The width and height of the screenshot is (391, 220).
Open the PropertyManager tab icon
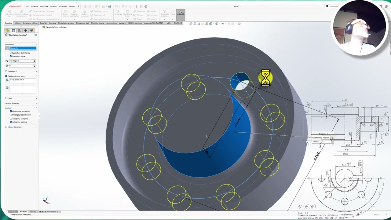(13, 31)
